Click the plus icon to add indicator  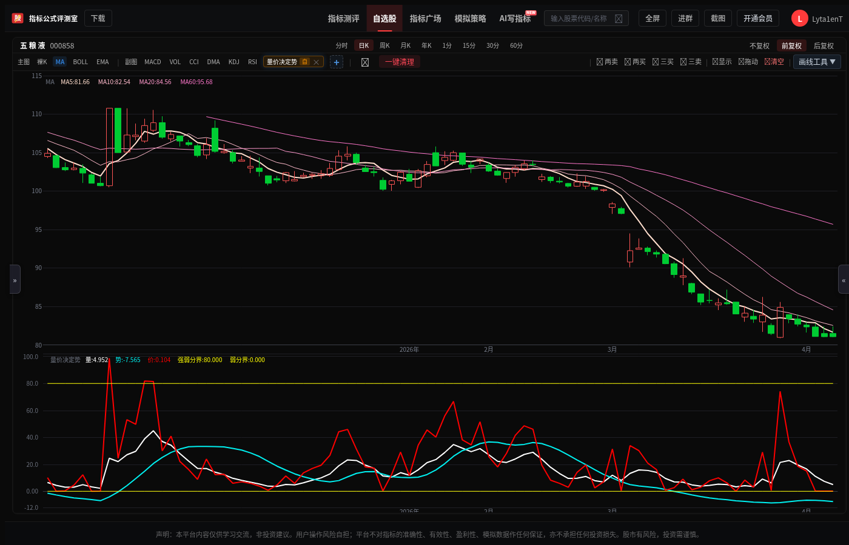click(x=337, y=62)
